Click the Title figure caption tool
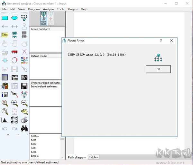Image resolution: width=193 pixels, height=165 pixels. click(x=5, y=35)
